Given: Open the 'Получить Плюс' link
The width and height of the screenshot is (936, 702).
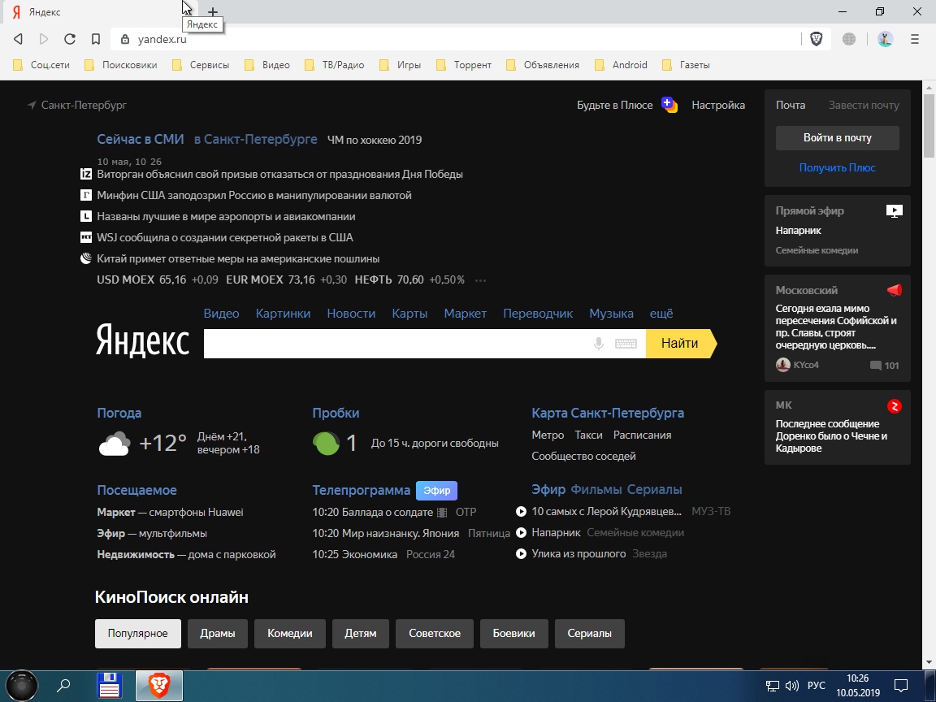Looking at the screenshot, I should (837, 167).
